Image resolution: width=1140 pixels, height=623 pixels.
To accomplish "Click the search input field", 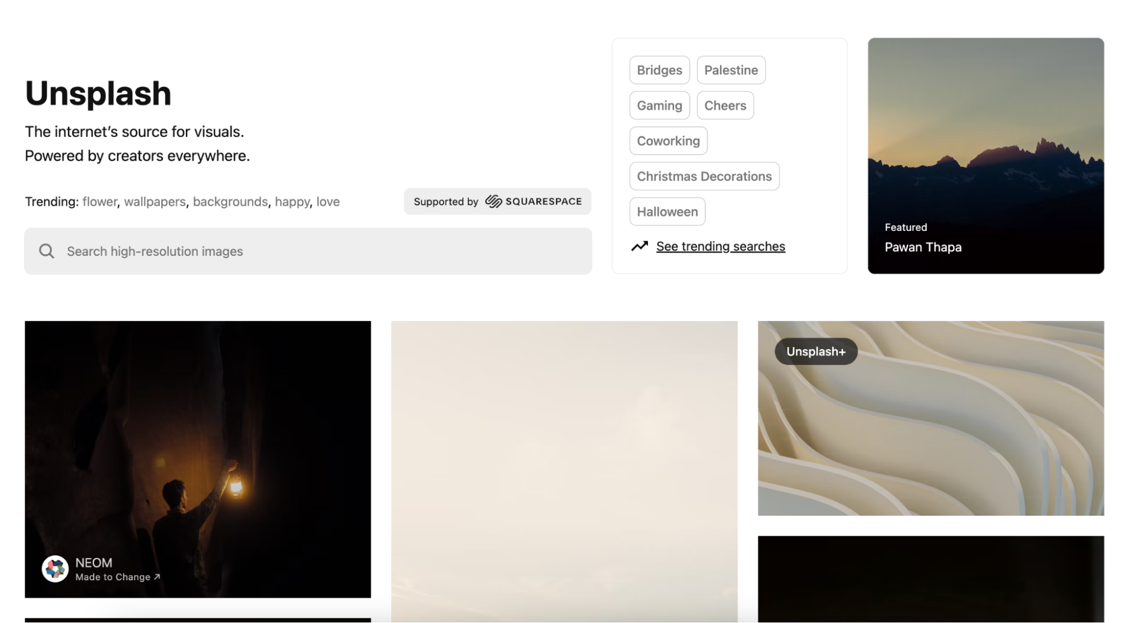I will coord(308,251).
